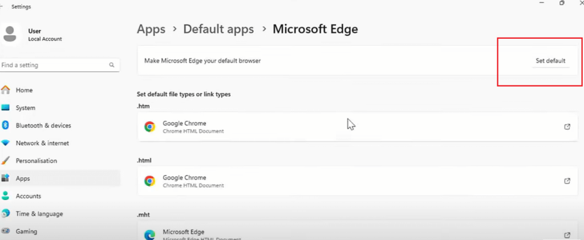584x240 pixels.
Task: Navigate to Default apps breadcrumb
Action: (x=218, y=29)
